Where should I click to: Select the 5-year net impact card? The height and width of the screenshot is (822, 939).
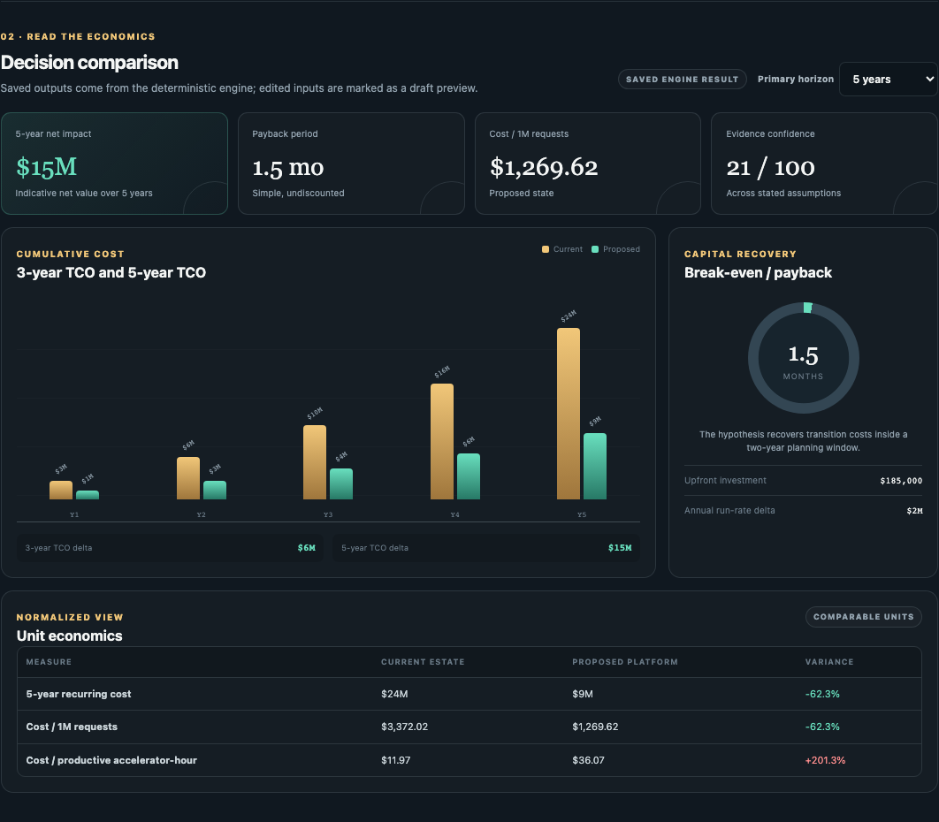pyautogui.click(x=114, y=164)
